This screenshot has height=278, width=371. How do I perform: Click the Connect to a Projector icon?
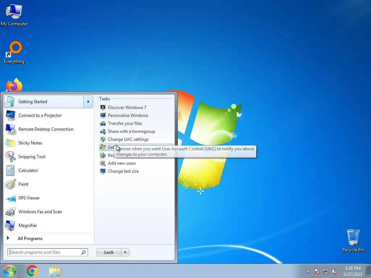pyautogui.click(x=10, y=115)
